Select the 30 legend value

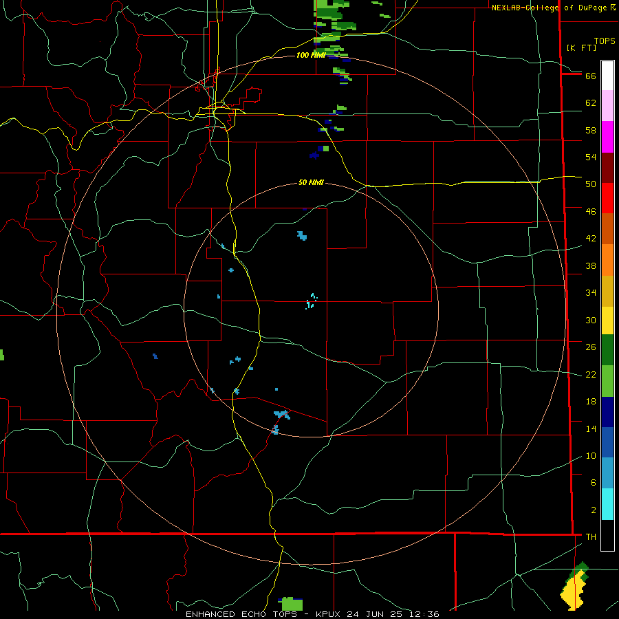pos(591,320)
